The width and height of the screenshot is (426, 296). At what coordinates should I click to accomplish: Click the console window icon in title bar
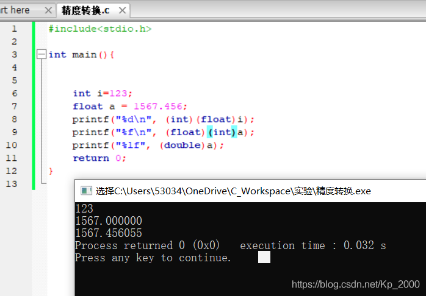click(87, 191)
